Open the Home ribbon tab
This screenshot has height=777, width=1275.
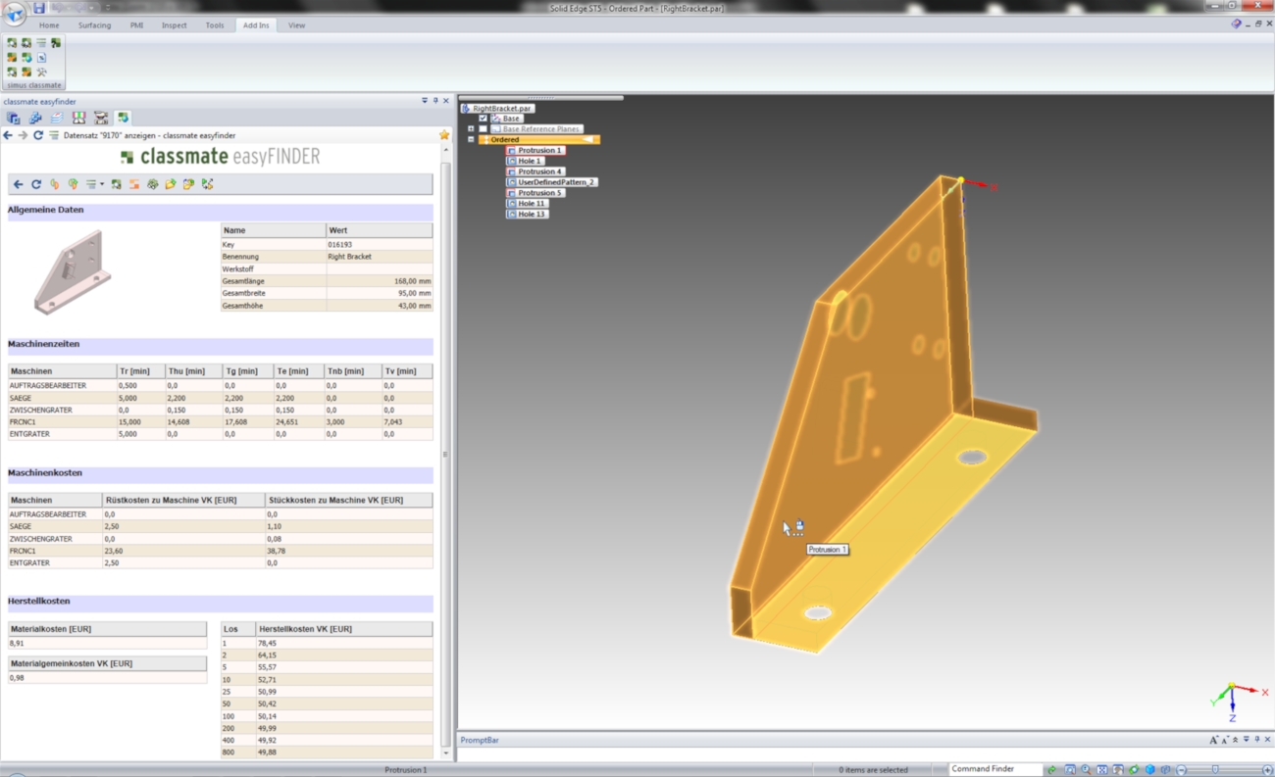point(49,25)
